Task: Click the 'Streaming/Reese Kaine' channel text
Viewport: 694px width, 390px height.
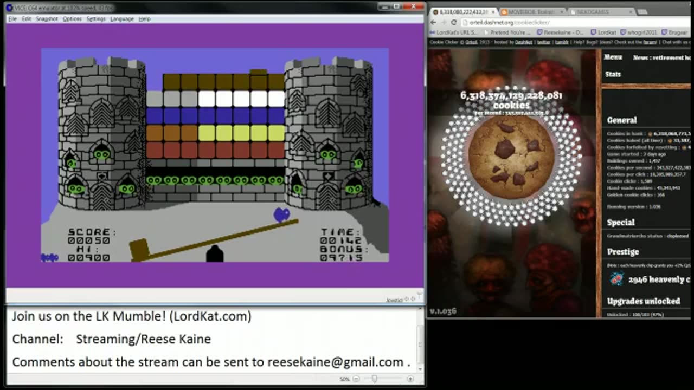Action: point(143,340)
